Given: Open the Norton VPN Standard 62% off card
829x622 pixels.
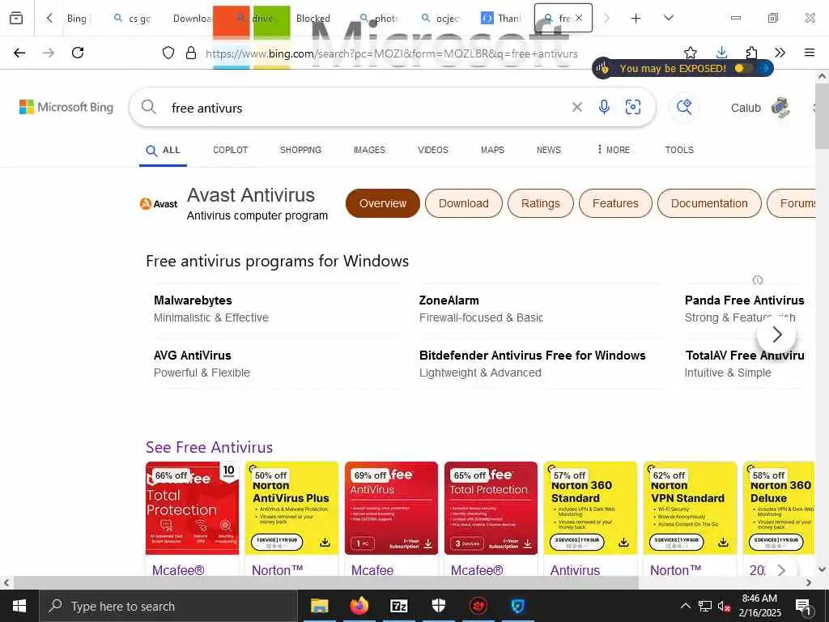Looking at the screenshot, I should (690, 509).
